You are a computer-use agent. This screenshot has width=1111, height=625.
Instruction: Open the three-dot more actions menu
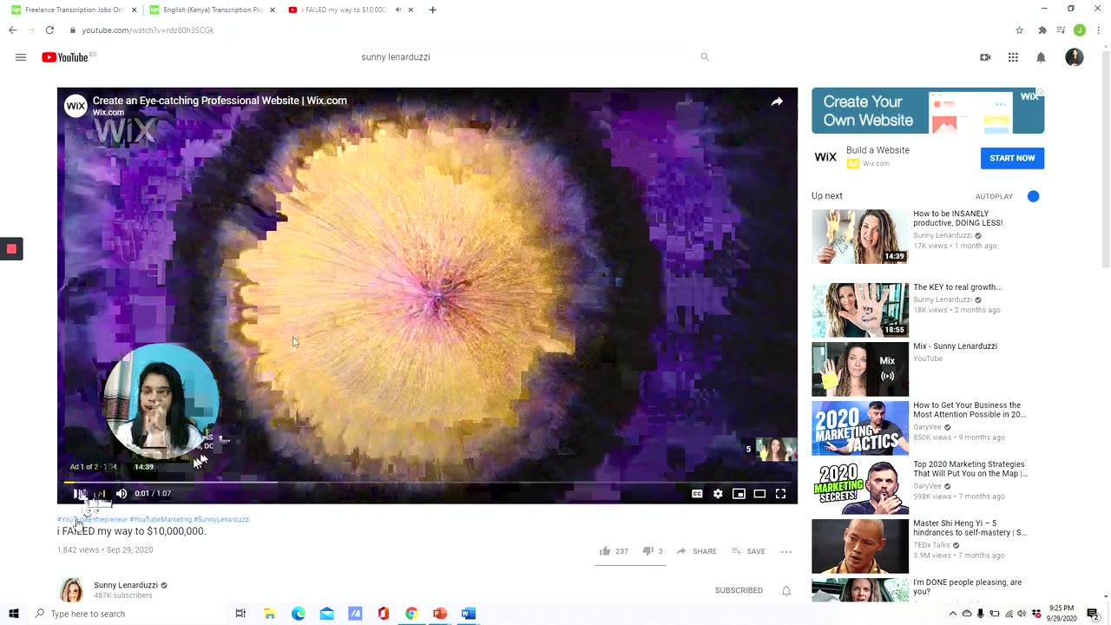tap(786, 551)
